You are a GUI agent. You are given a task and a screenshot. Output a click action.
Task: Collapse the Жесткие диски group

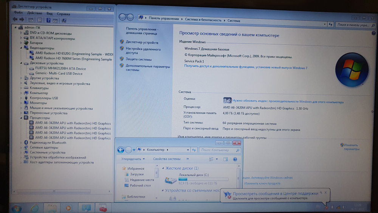click(x=163, y=168)
